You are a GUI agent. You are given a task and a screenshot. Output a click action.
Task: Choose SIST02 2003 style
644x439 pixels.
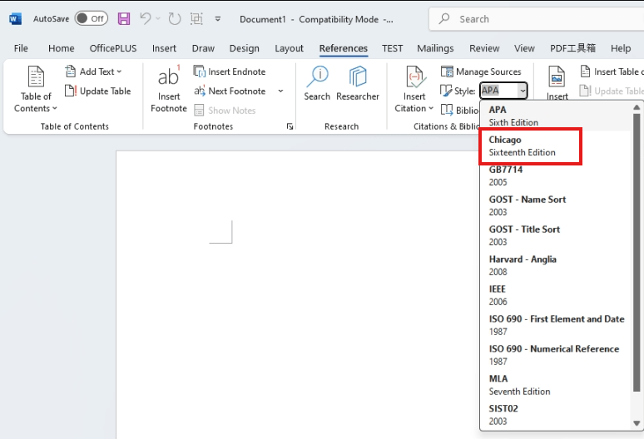pyautogui.click(x=555, y=415)
